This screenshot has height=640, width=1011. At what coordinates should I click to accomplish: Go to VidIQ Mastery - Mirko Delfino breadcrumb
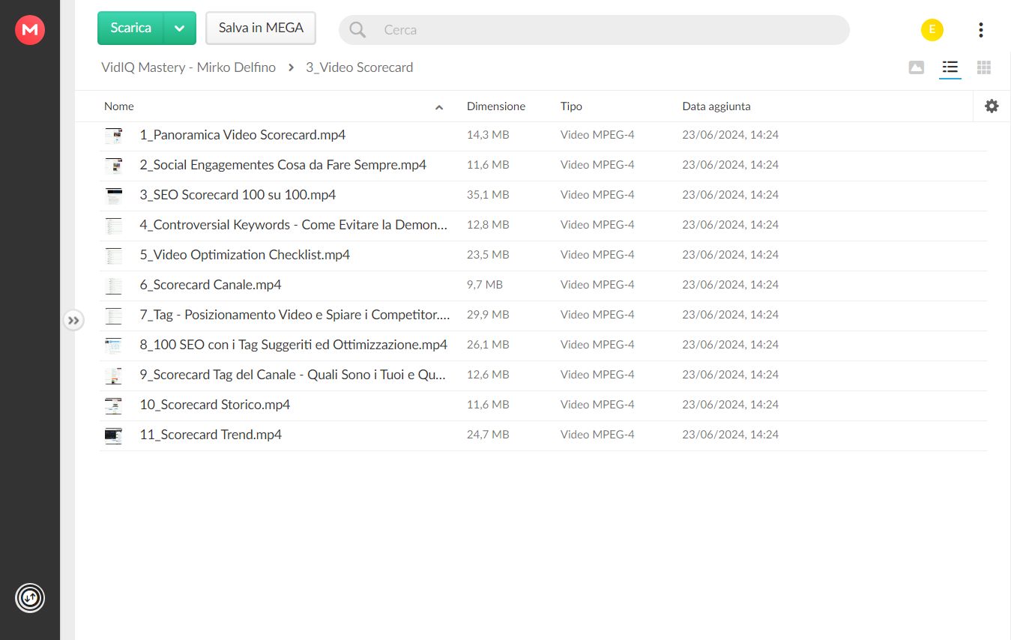(x=188, y=67)
